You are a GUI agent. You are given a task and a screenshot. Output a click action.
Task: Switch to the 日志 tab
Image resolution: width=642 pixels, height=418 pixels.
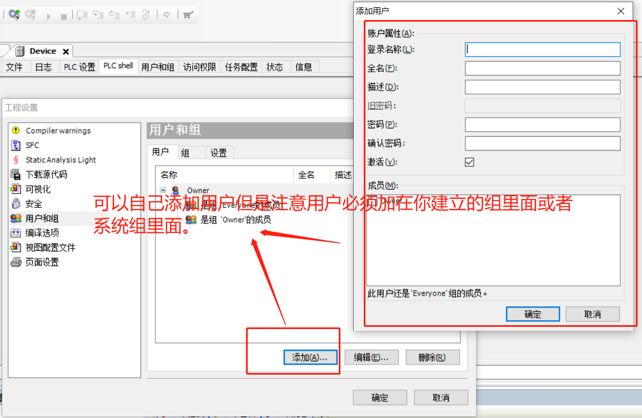(43, 67)
